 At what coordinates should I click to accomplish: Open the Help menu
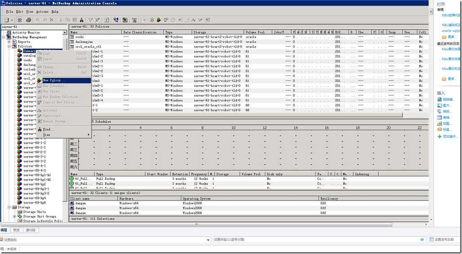pos(55,12)
